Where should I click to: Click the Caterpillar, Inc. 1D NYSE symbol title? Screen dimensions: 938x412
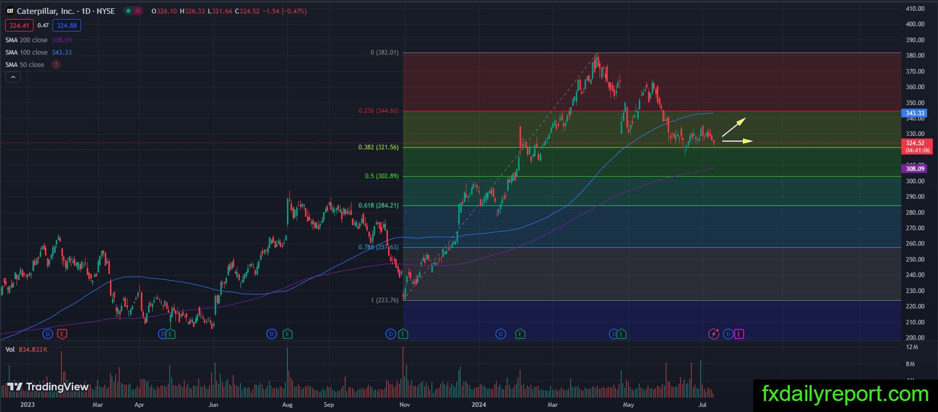[66, 11]
